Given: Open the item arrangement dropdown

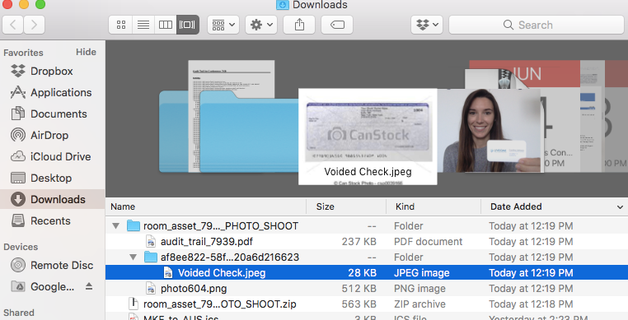Looking at the screenshot, I should click(x=223, y=25).
